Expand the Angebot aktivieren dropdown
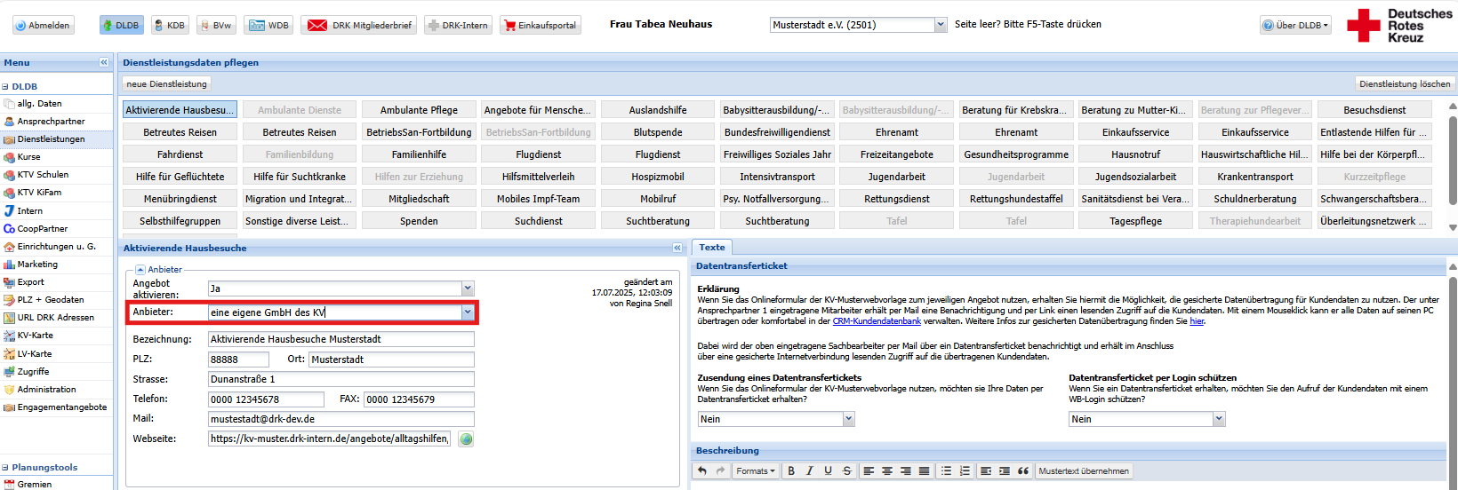The image size is (1458, 490). click(x=468, y=288)
